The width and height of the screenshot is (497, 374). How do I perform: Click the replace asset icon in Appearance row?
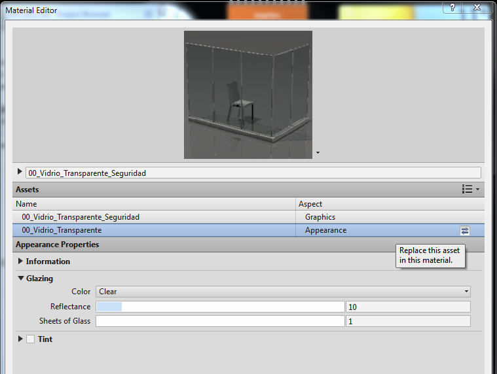465,231
